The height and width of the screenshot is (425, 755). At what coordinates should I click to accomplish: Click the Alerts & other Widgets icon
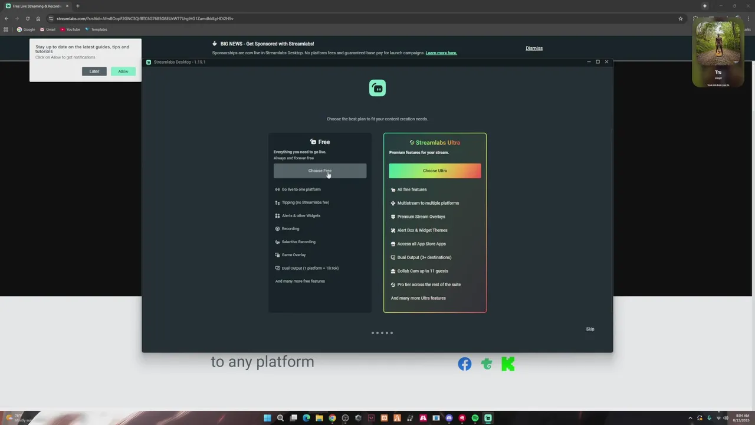pos(277,215)
